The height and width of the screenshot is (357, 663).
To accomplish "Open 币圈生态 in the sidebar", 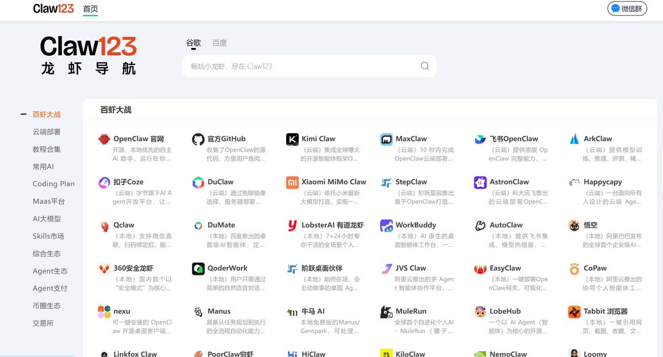I will coord(46,306).
